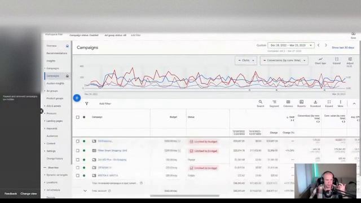
Task: Click the Smart Shopping campaign type icon
Action: coord(94,151)
